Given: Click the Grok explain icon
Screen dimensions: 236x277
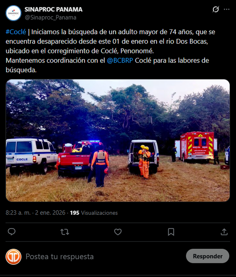Looking at the screenshot, I should 216,9.
